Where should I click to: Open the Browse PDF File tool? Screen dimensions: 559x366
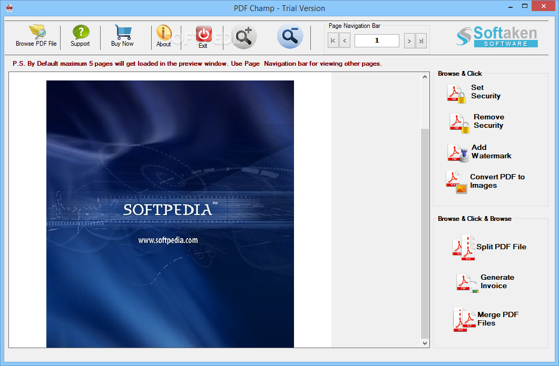[36, 36]
